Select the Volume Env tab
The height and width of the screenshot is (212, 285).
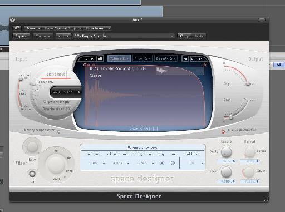click(x=119, y=58)
